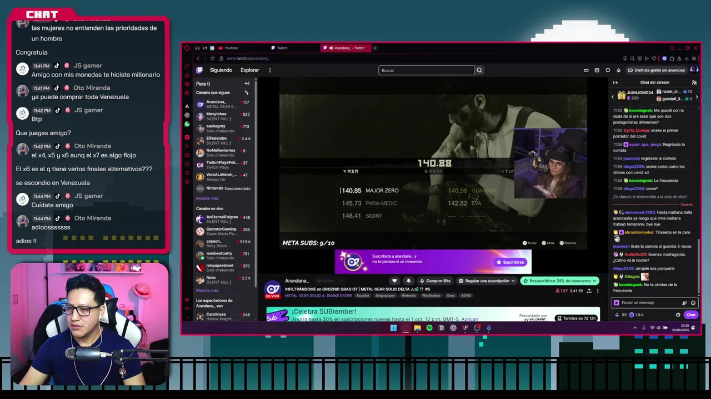Open Notion from the taskbar
Image resolution: width=711 pixels, height=399 pixels.
(x=442, y=328)
